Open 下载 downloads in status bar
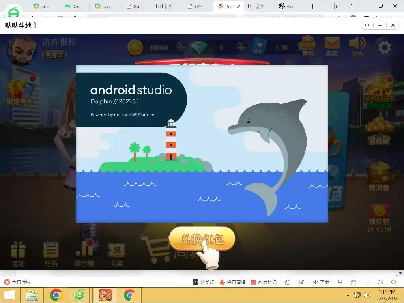The width and height of the screenshot is (404, 303). coord(321,282)
